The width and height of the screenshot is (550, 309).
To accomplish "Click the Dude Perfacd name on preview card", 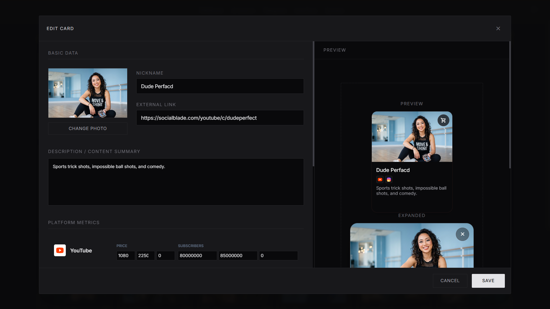I will click(x=393, y=170).
